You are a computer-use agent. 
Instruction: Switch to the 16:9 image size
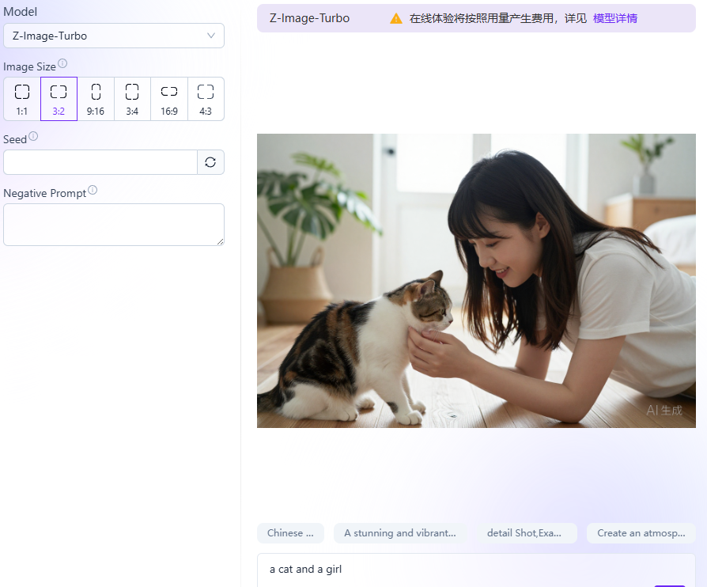click(x=169, y=99)
